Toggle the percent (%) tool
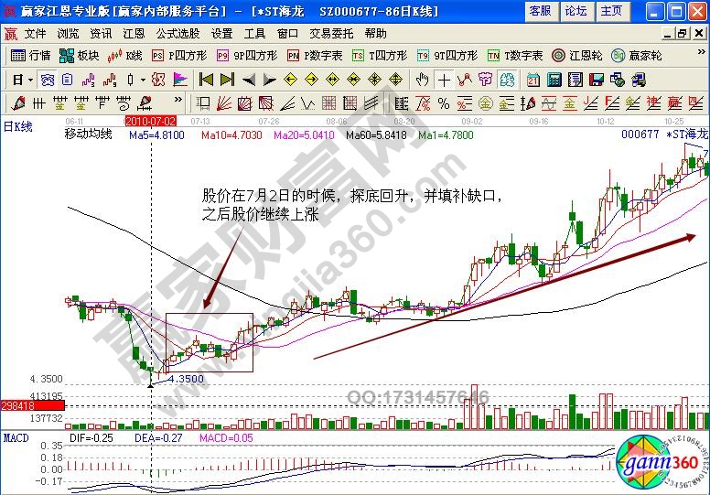Viewport: 710px width, 495px height. [x=444, y=102]
